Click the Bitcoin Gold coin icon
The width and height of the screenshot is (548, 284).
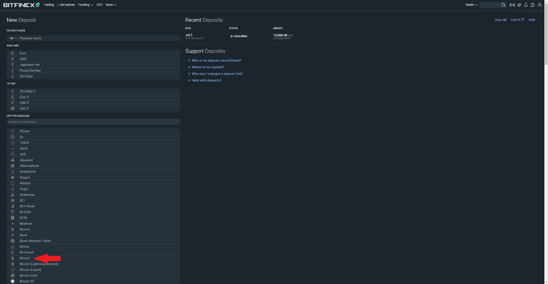pyautogui.click(x=13, y=275)
